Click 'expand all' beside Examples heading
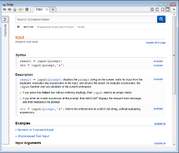Image resolution: width=179 pixels, height=153 pixels. (x=160, y=124)
